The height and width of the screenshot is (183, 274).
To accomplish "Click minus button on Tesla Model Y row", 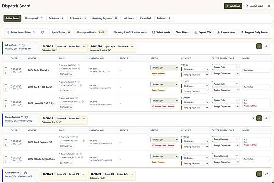I will click(6, 67).
